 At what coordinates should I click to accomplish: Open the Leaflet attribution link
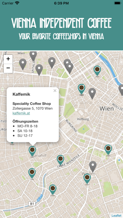pyautogui.click(x=116, y=215)
